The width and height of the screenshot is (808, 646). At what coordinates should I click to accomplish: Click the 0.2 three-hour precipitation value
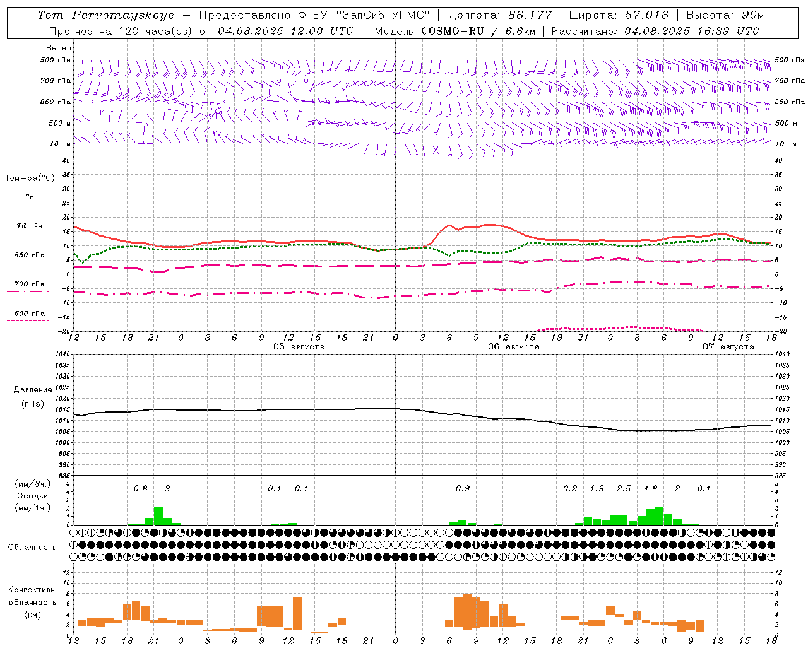(570, 488)
